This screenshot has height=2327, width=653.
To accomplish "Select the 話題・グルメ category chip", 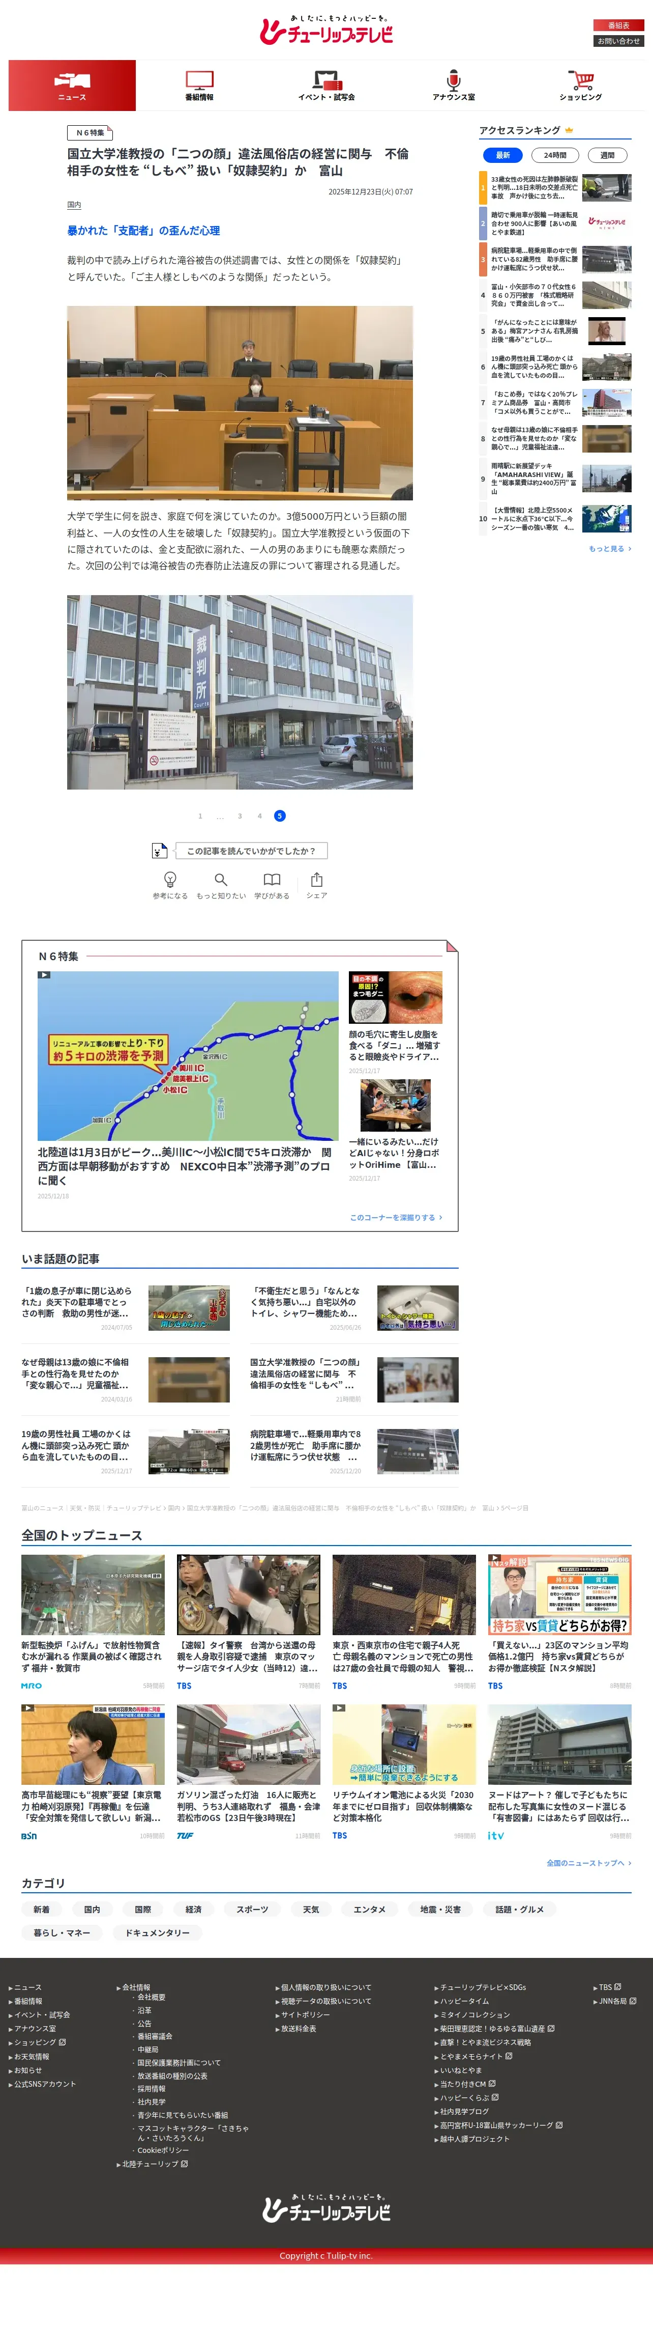I will (x=520, y=1909).
